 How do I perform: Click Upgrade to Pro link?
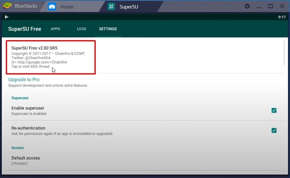(24, 79)
